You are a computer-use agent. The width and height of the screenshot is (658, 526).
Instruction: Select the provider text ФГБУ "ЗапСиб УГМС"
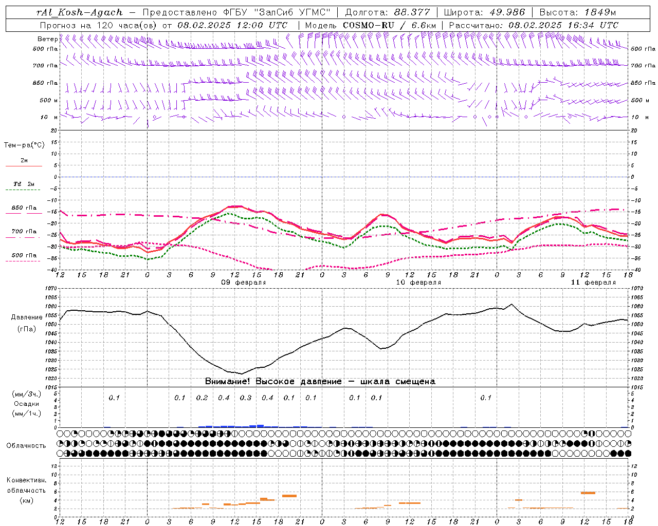[x=277, y=12]
